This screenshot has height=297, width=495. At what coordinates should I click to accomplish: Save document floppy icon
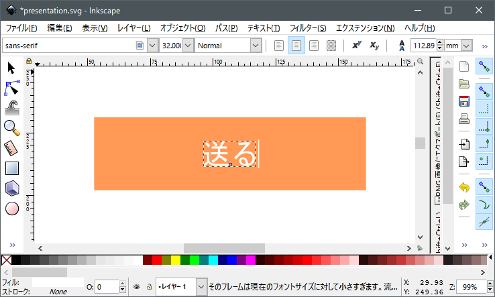(464, 101)
